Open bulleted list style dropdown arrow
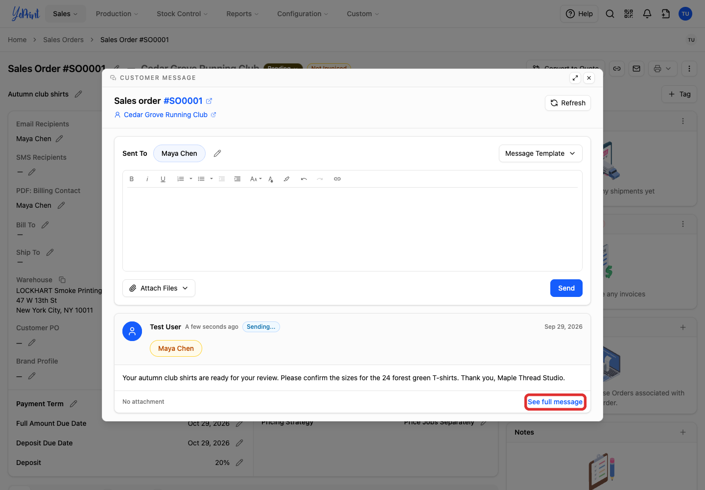This screenshot has height=490, width=705. [211, 179]
